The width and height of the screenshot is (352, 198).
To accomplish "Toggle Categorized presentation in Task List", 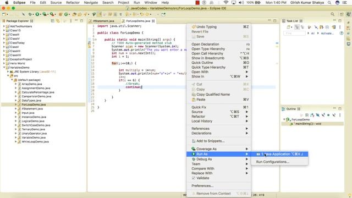I will tap(297, 27).
